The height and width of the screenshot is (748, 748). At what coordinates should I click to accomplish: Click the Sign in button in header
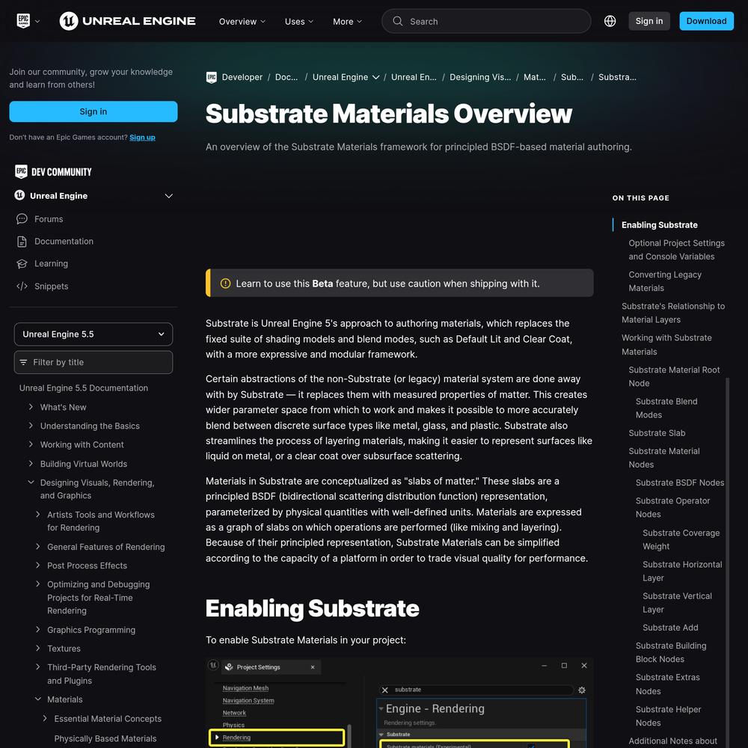coord(649,21)
